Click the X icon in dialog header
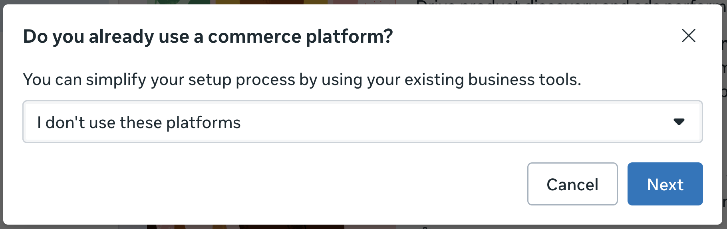The height and width of the screenshot is (229, 727). point(688,36)
